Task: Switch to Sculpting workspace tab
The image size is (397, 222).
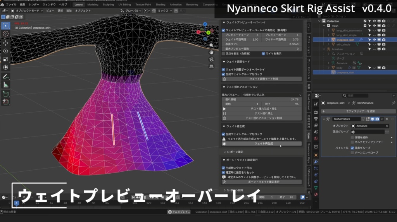Action: (108, 5)
